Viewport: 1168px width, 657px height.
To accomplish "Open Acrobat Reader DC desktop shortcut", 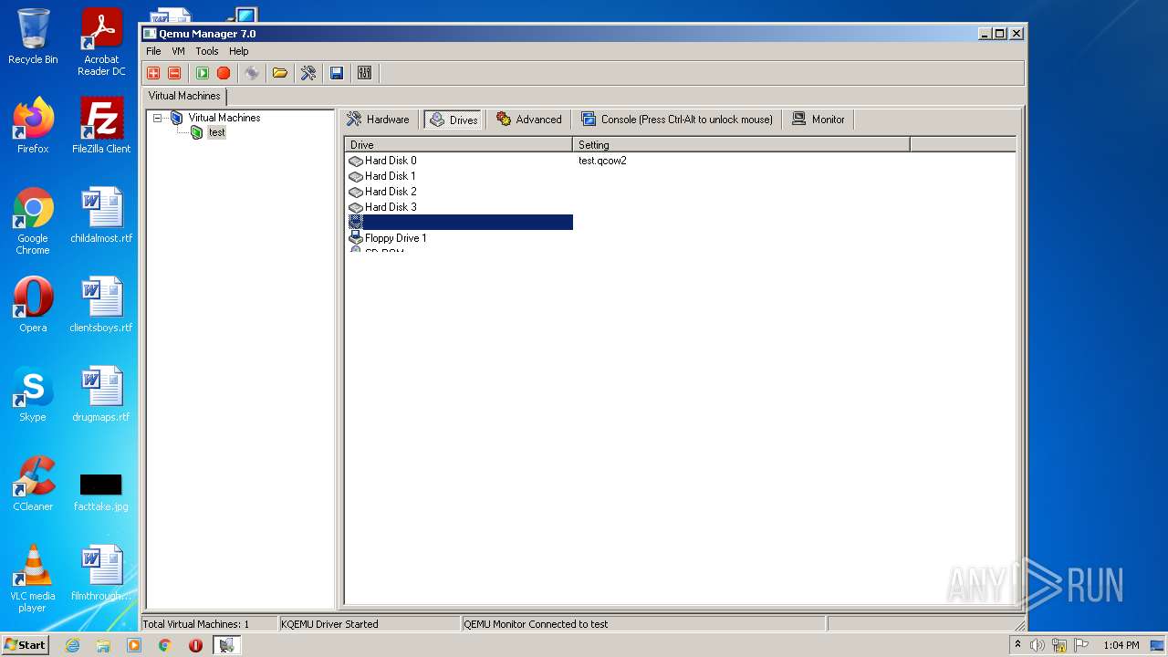I will point(101,41).
